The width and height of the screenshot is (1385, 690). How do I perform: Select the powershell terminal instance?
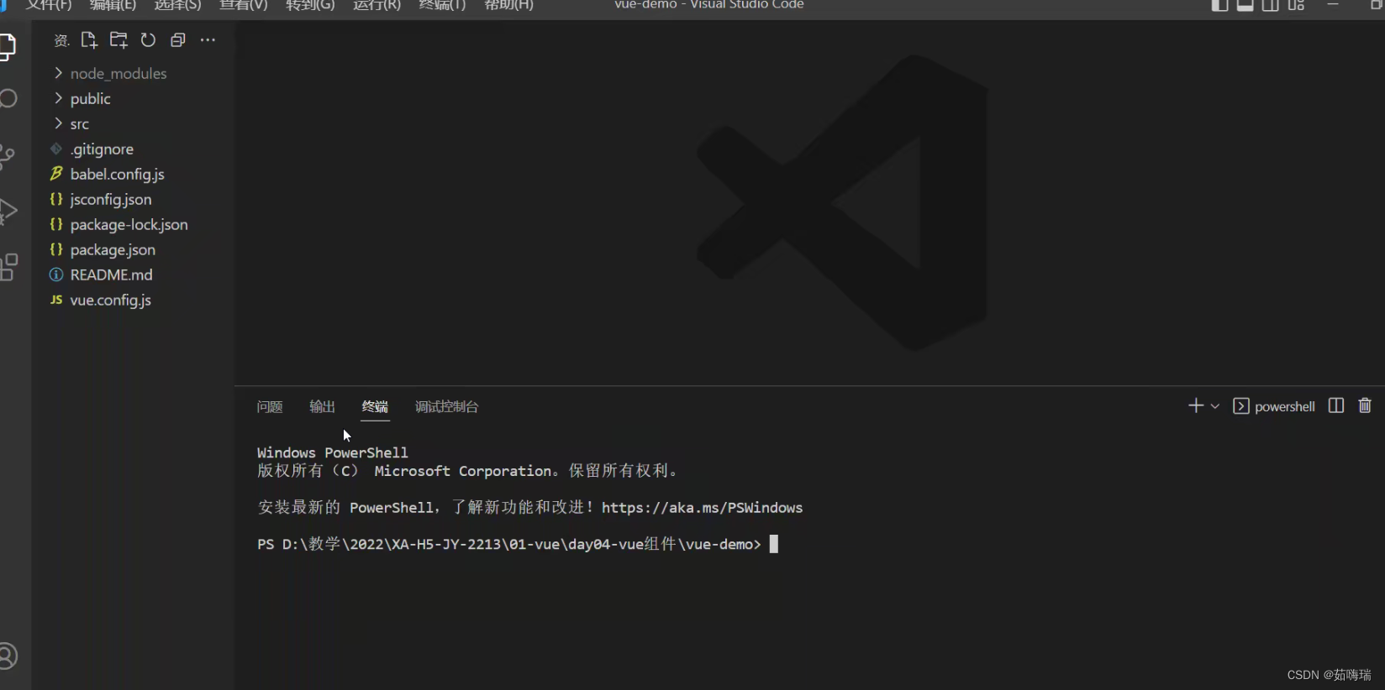(x=1274, y=406)
